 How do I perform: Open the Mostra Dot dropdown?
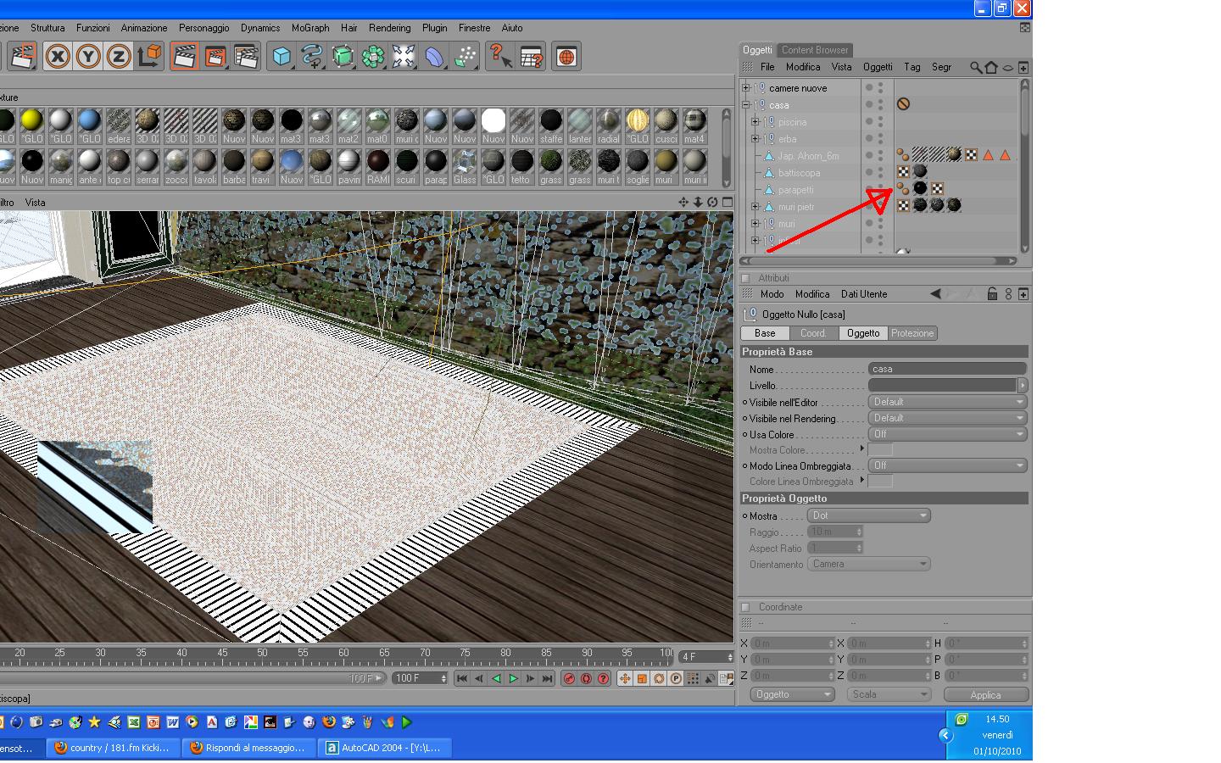868,515
